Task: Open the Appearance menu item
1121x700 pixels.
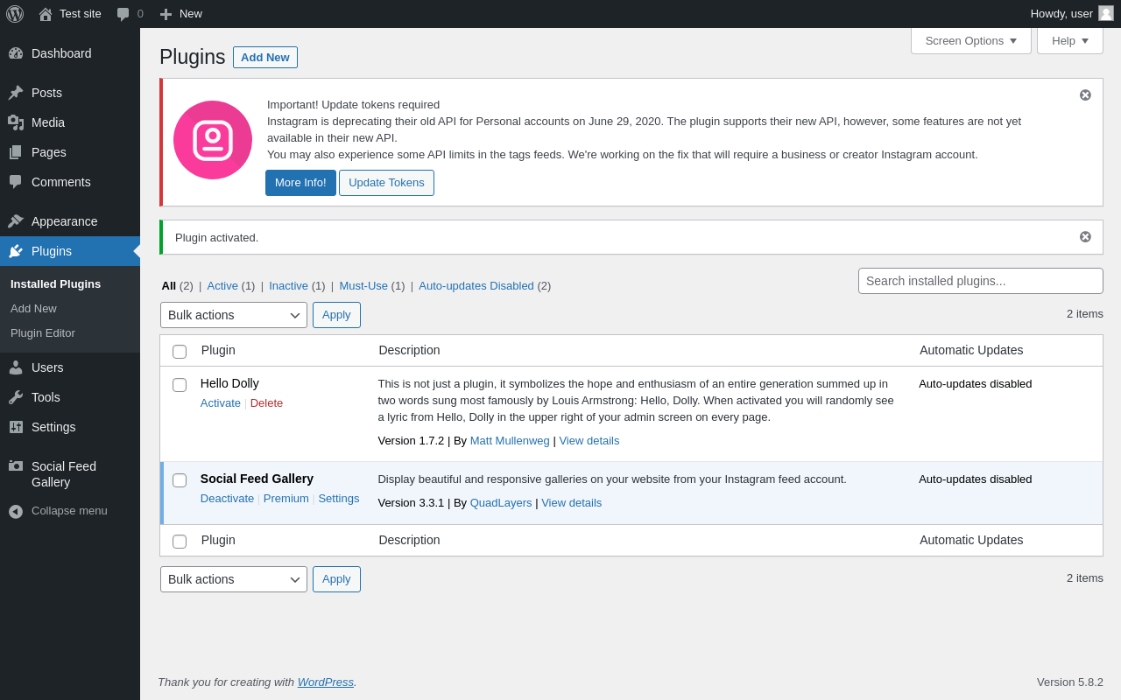Action: [x=65, y=221]
